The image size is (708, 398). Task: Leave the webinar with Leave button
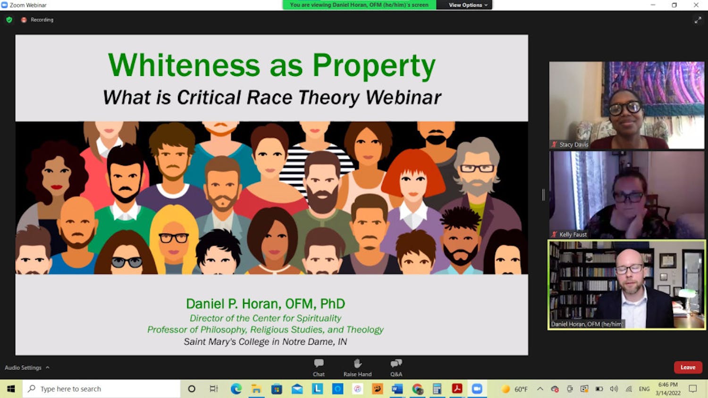[688, 367]
